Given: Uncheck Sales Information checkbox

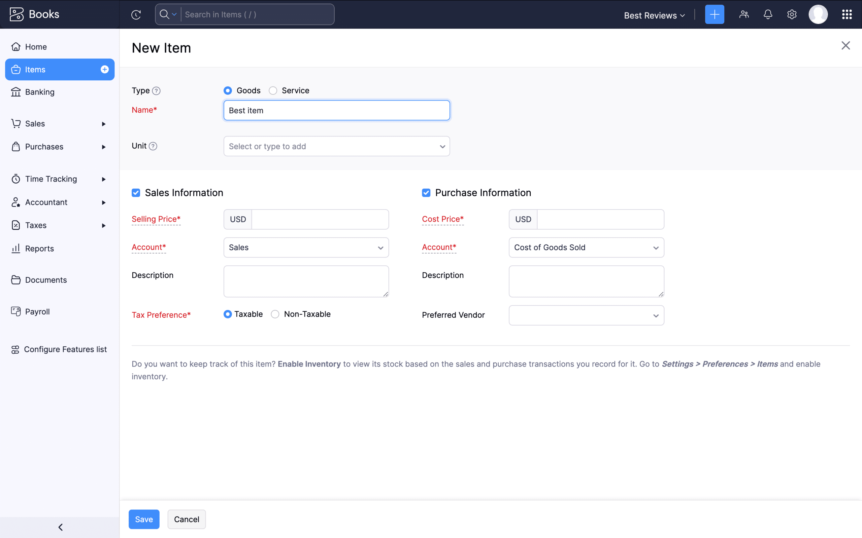Looking at the screenshot, I should pyautogui.click(x=136, y=193).
